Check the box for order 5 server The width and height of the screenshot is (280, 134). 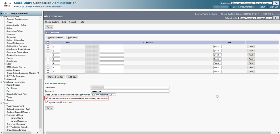click(48, 67)
